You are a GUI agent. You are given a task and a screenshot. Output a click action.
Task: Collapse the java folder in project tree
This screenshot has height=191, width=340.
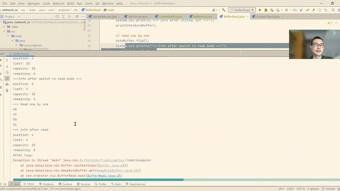[12, 40]
